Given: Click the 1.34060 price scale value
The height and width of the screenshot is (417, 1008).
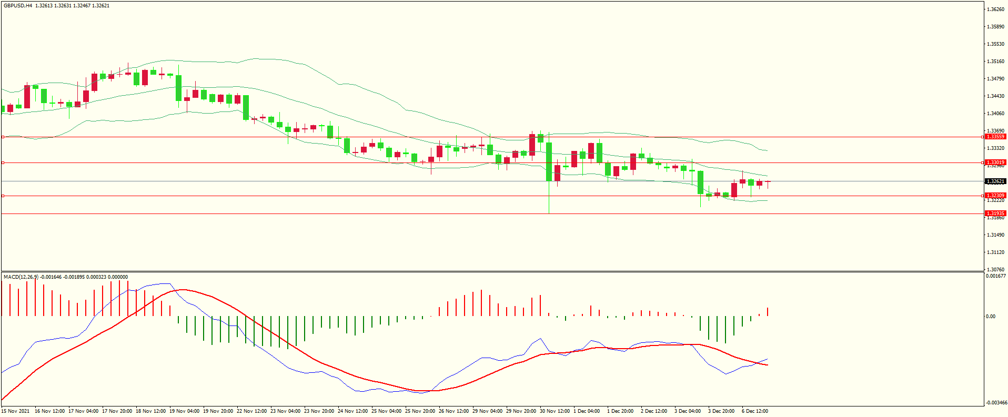Looking at the screenshot, I should (x=995, y=114).
